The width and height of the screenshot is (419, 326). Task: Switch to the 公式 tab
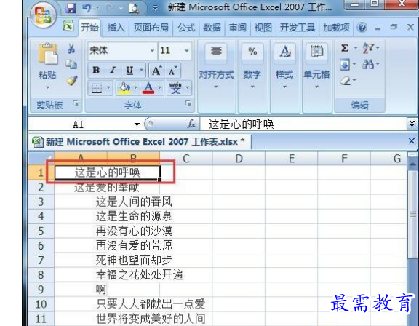pos(186,28)
